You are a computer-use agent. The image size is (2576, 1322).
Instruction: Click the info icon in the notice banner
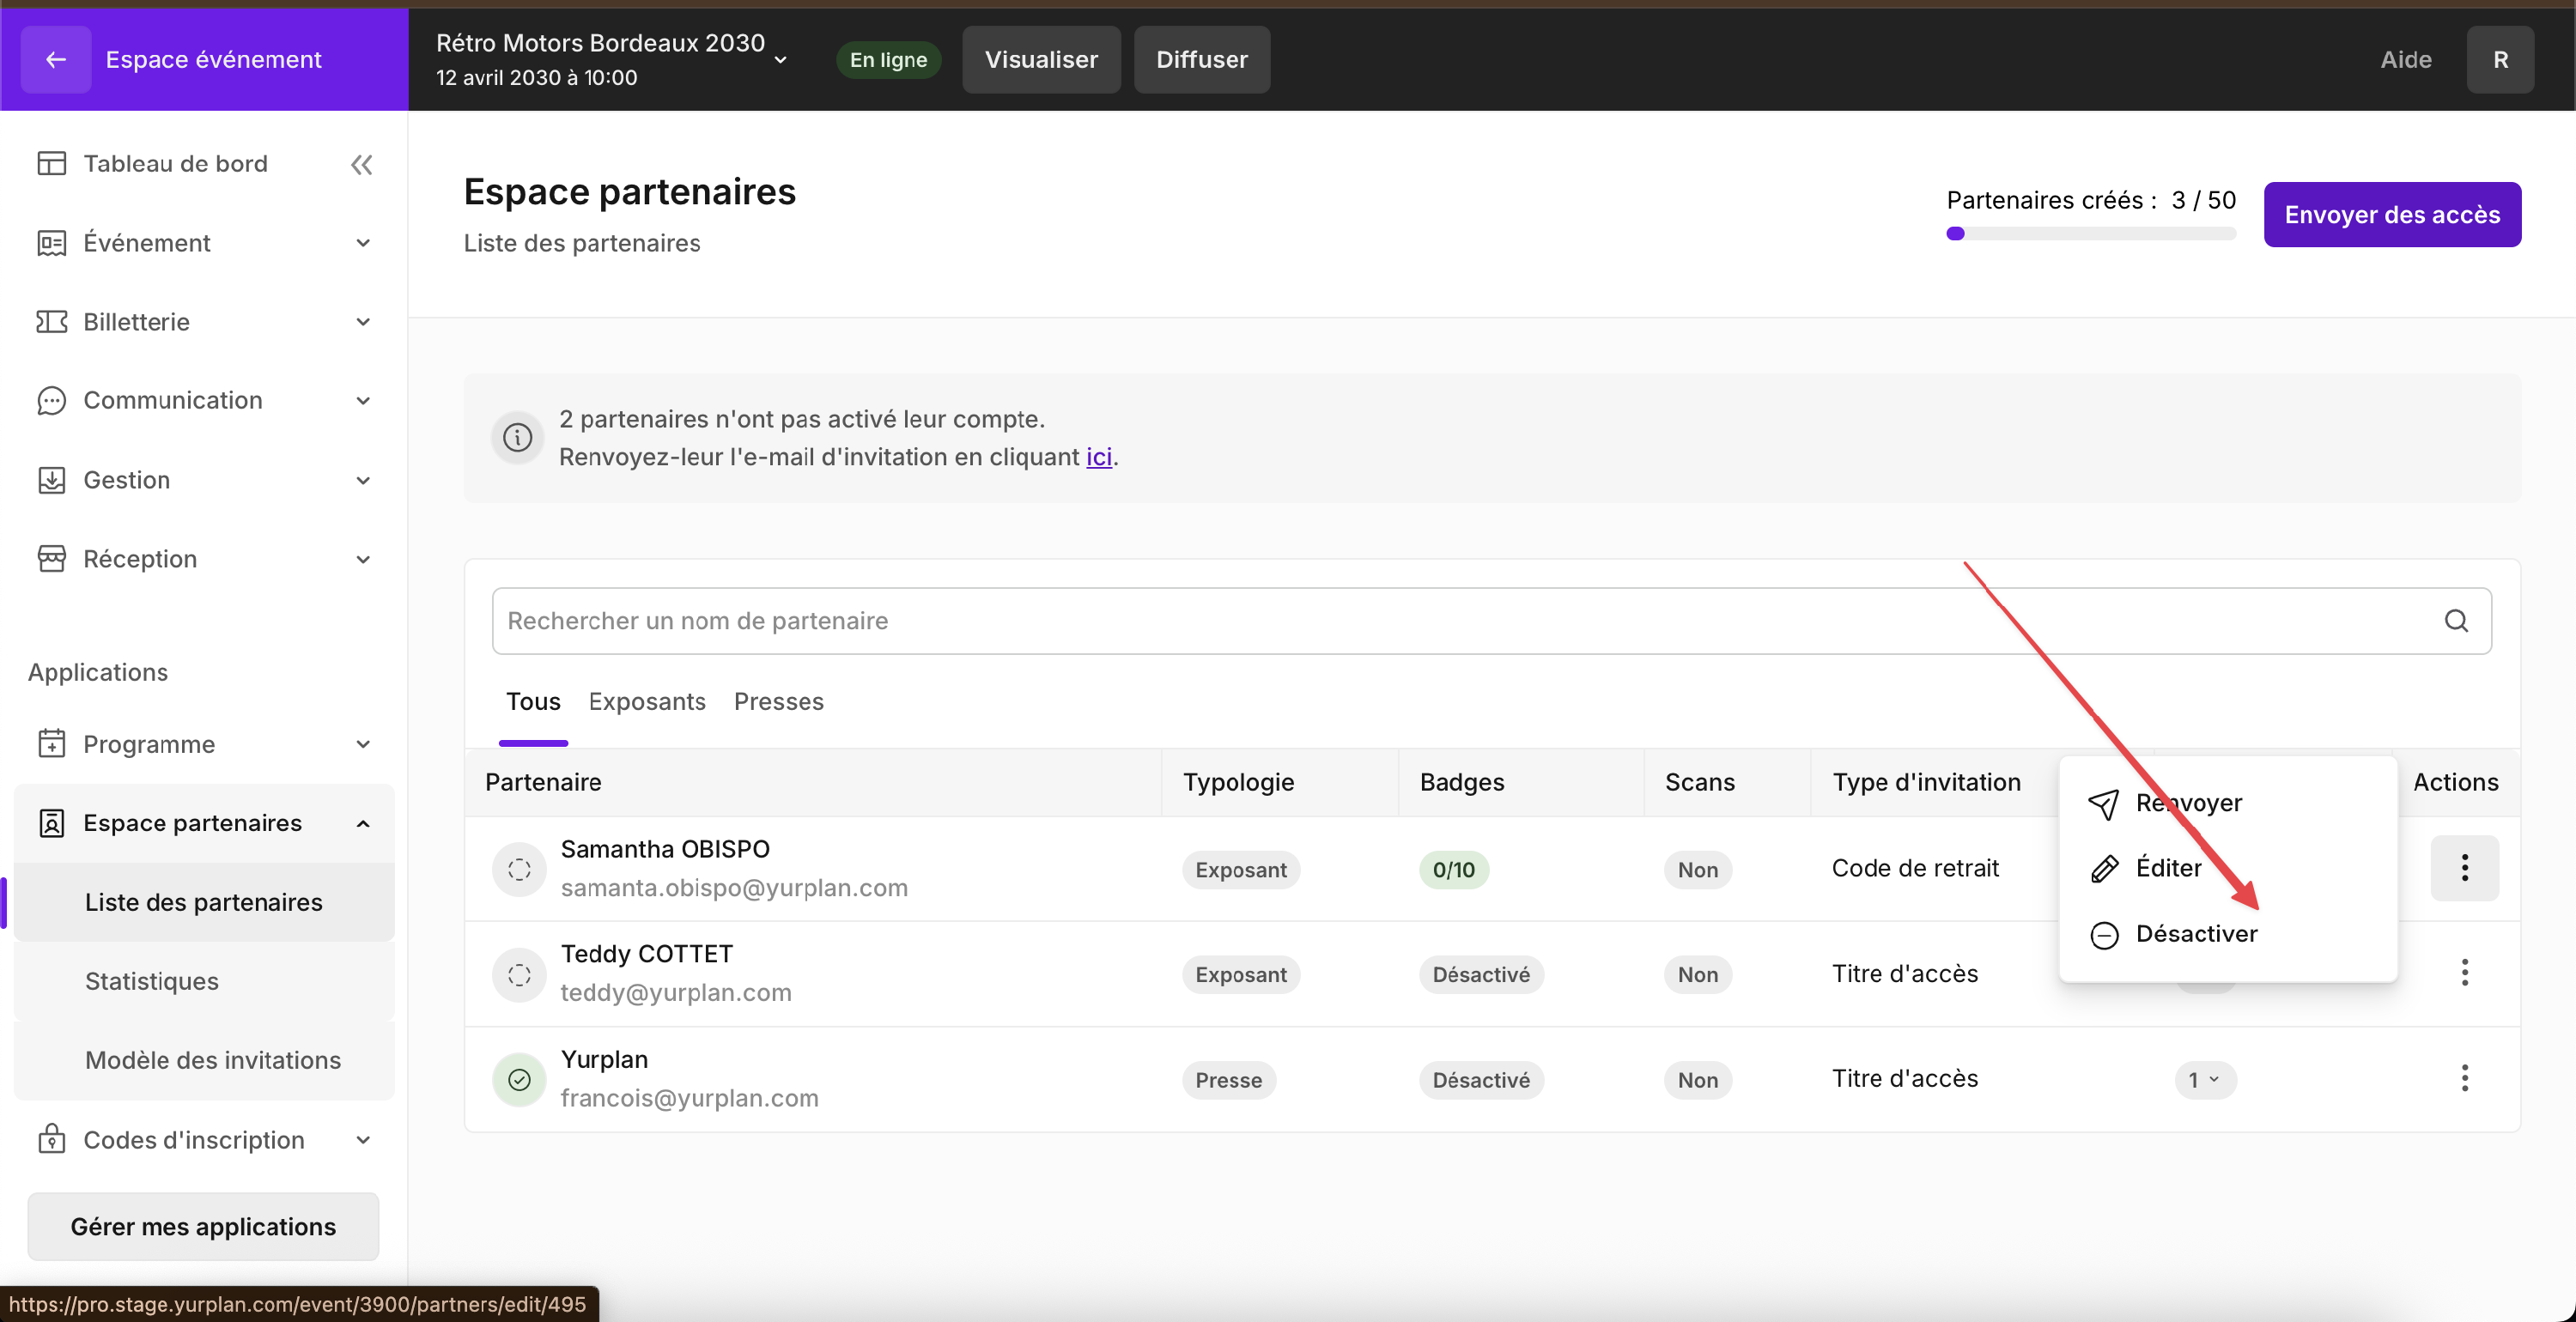pyautogui.click(x=517, y=438)
